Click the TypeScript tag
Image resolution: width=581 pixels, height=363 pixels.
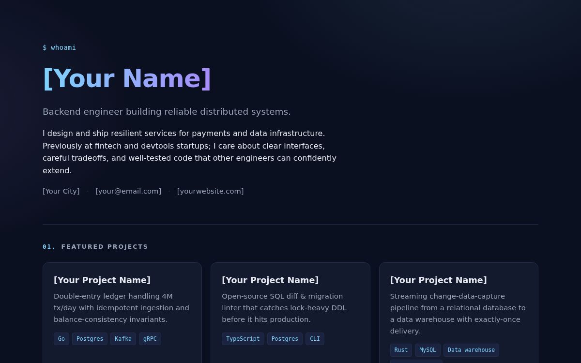click(x=243, y=339)
